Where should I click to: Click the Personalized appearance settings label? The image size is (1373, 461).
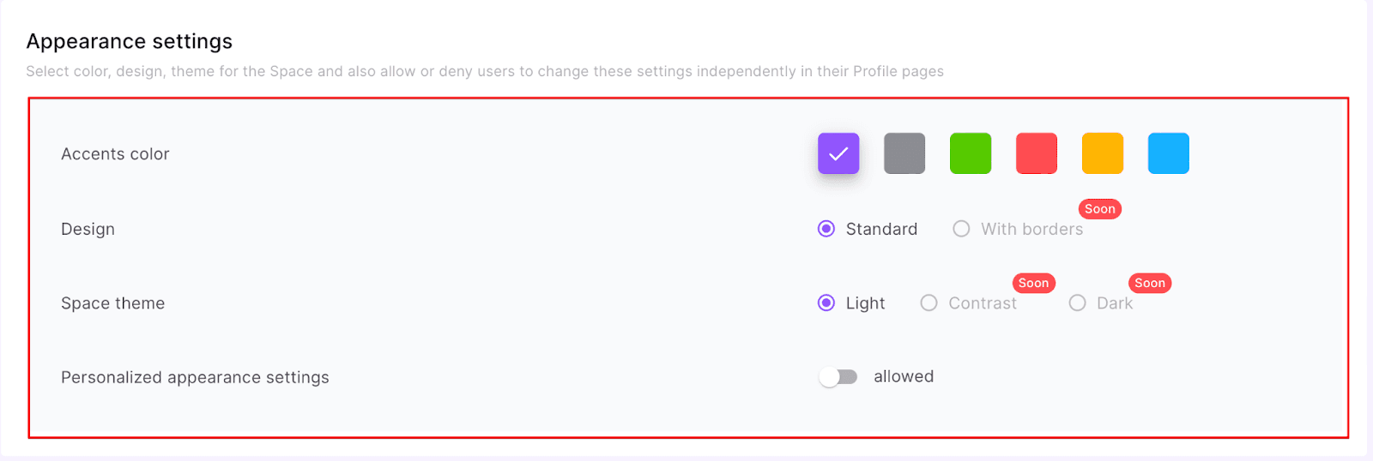click(195, 378)
